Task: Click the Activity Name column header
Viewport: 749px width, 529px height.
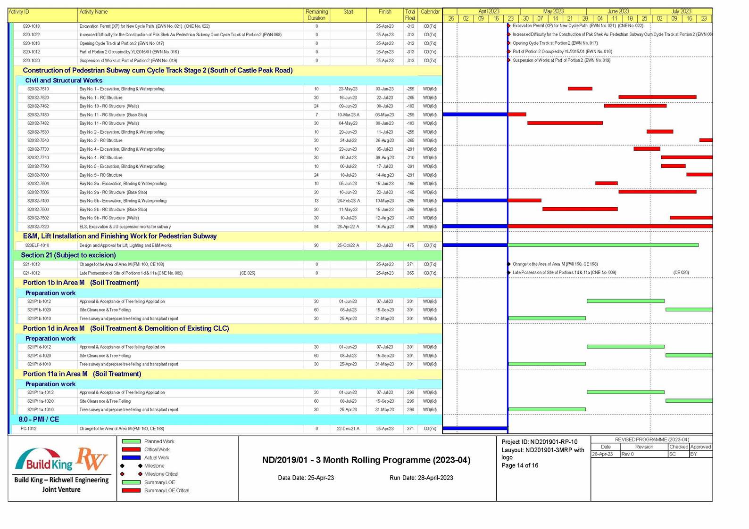Action: point(190,15)
